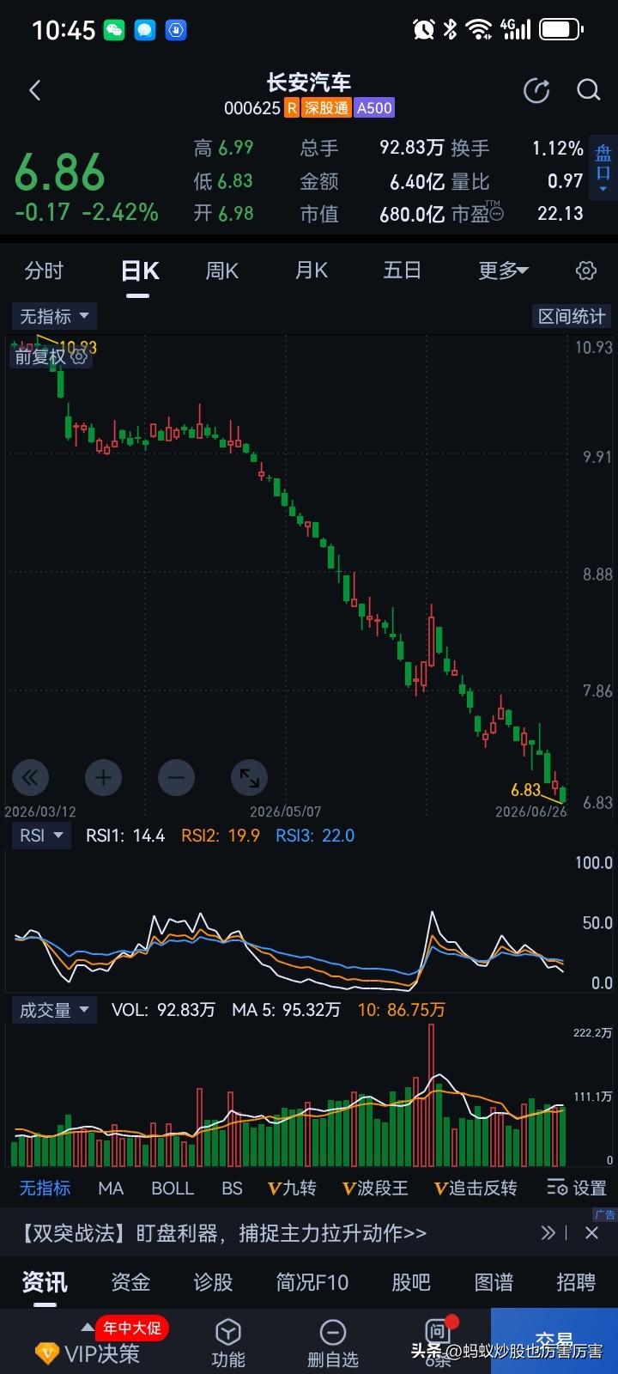Zoom in chart with plus icon

(x=103, y=778)
